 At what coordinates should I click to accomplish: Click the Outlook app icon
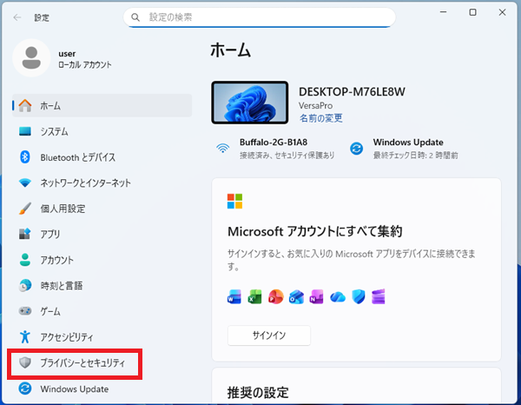tap(296, 296)
